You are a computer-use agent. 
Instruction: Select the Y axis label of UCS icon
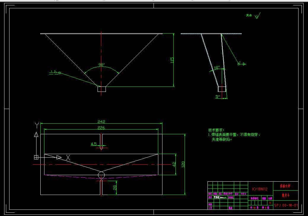click(37, 125)
